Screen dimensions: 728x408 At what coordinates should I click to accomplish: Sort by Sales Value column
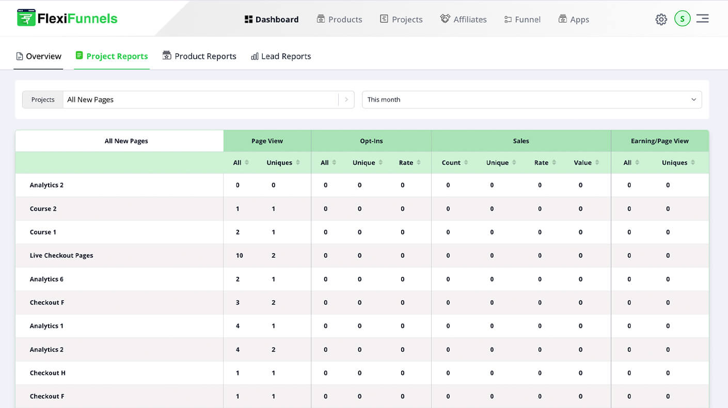pos(587,163)
